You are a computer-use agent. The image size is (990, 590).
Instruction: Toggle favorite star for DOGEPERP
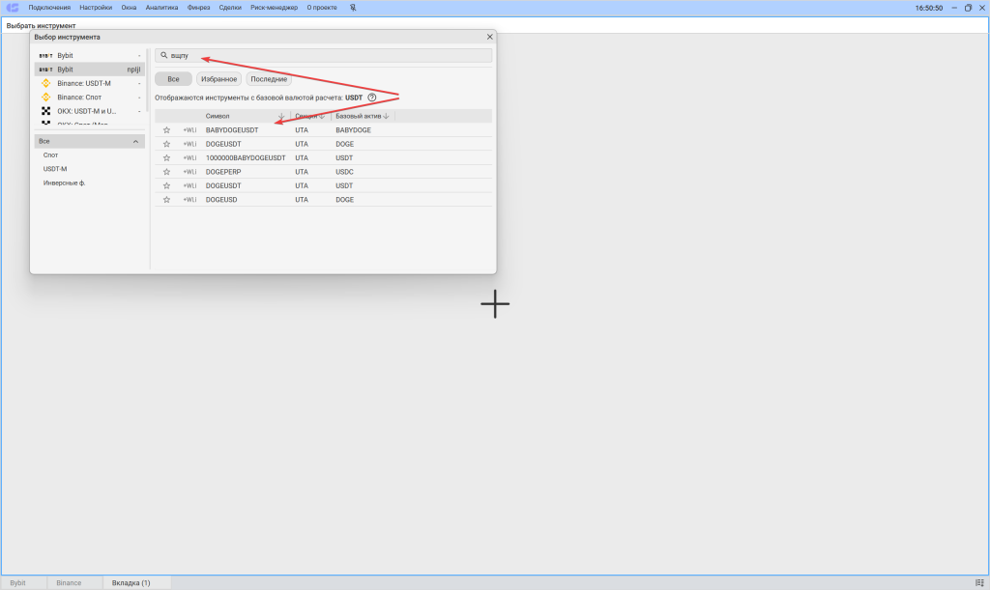[166, 172]
